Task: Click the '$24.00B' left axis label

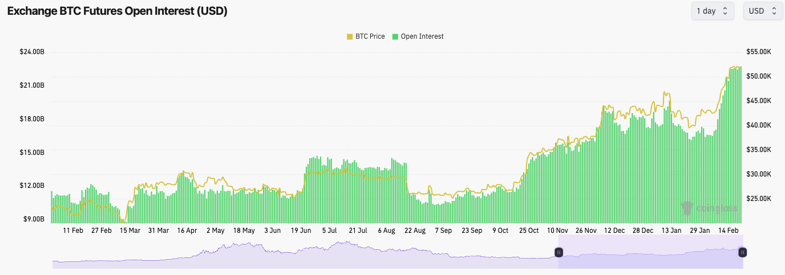Action: pos(31,52)
